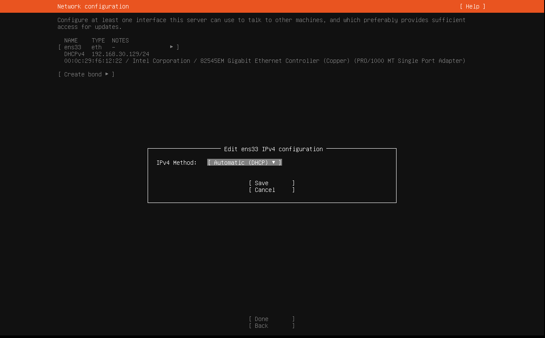Screen dimensions: 545x338
Task: Expand the ens33 row arrow
Action: click(x=172, y=47)
